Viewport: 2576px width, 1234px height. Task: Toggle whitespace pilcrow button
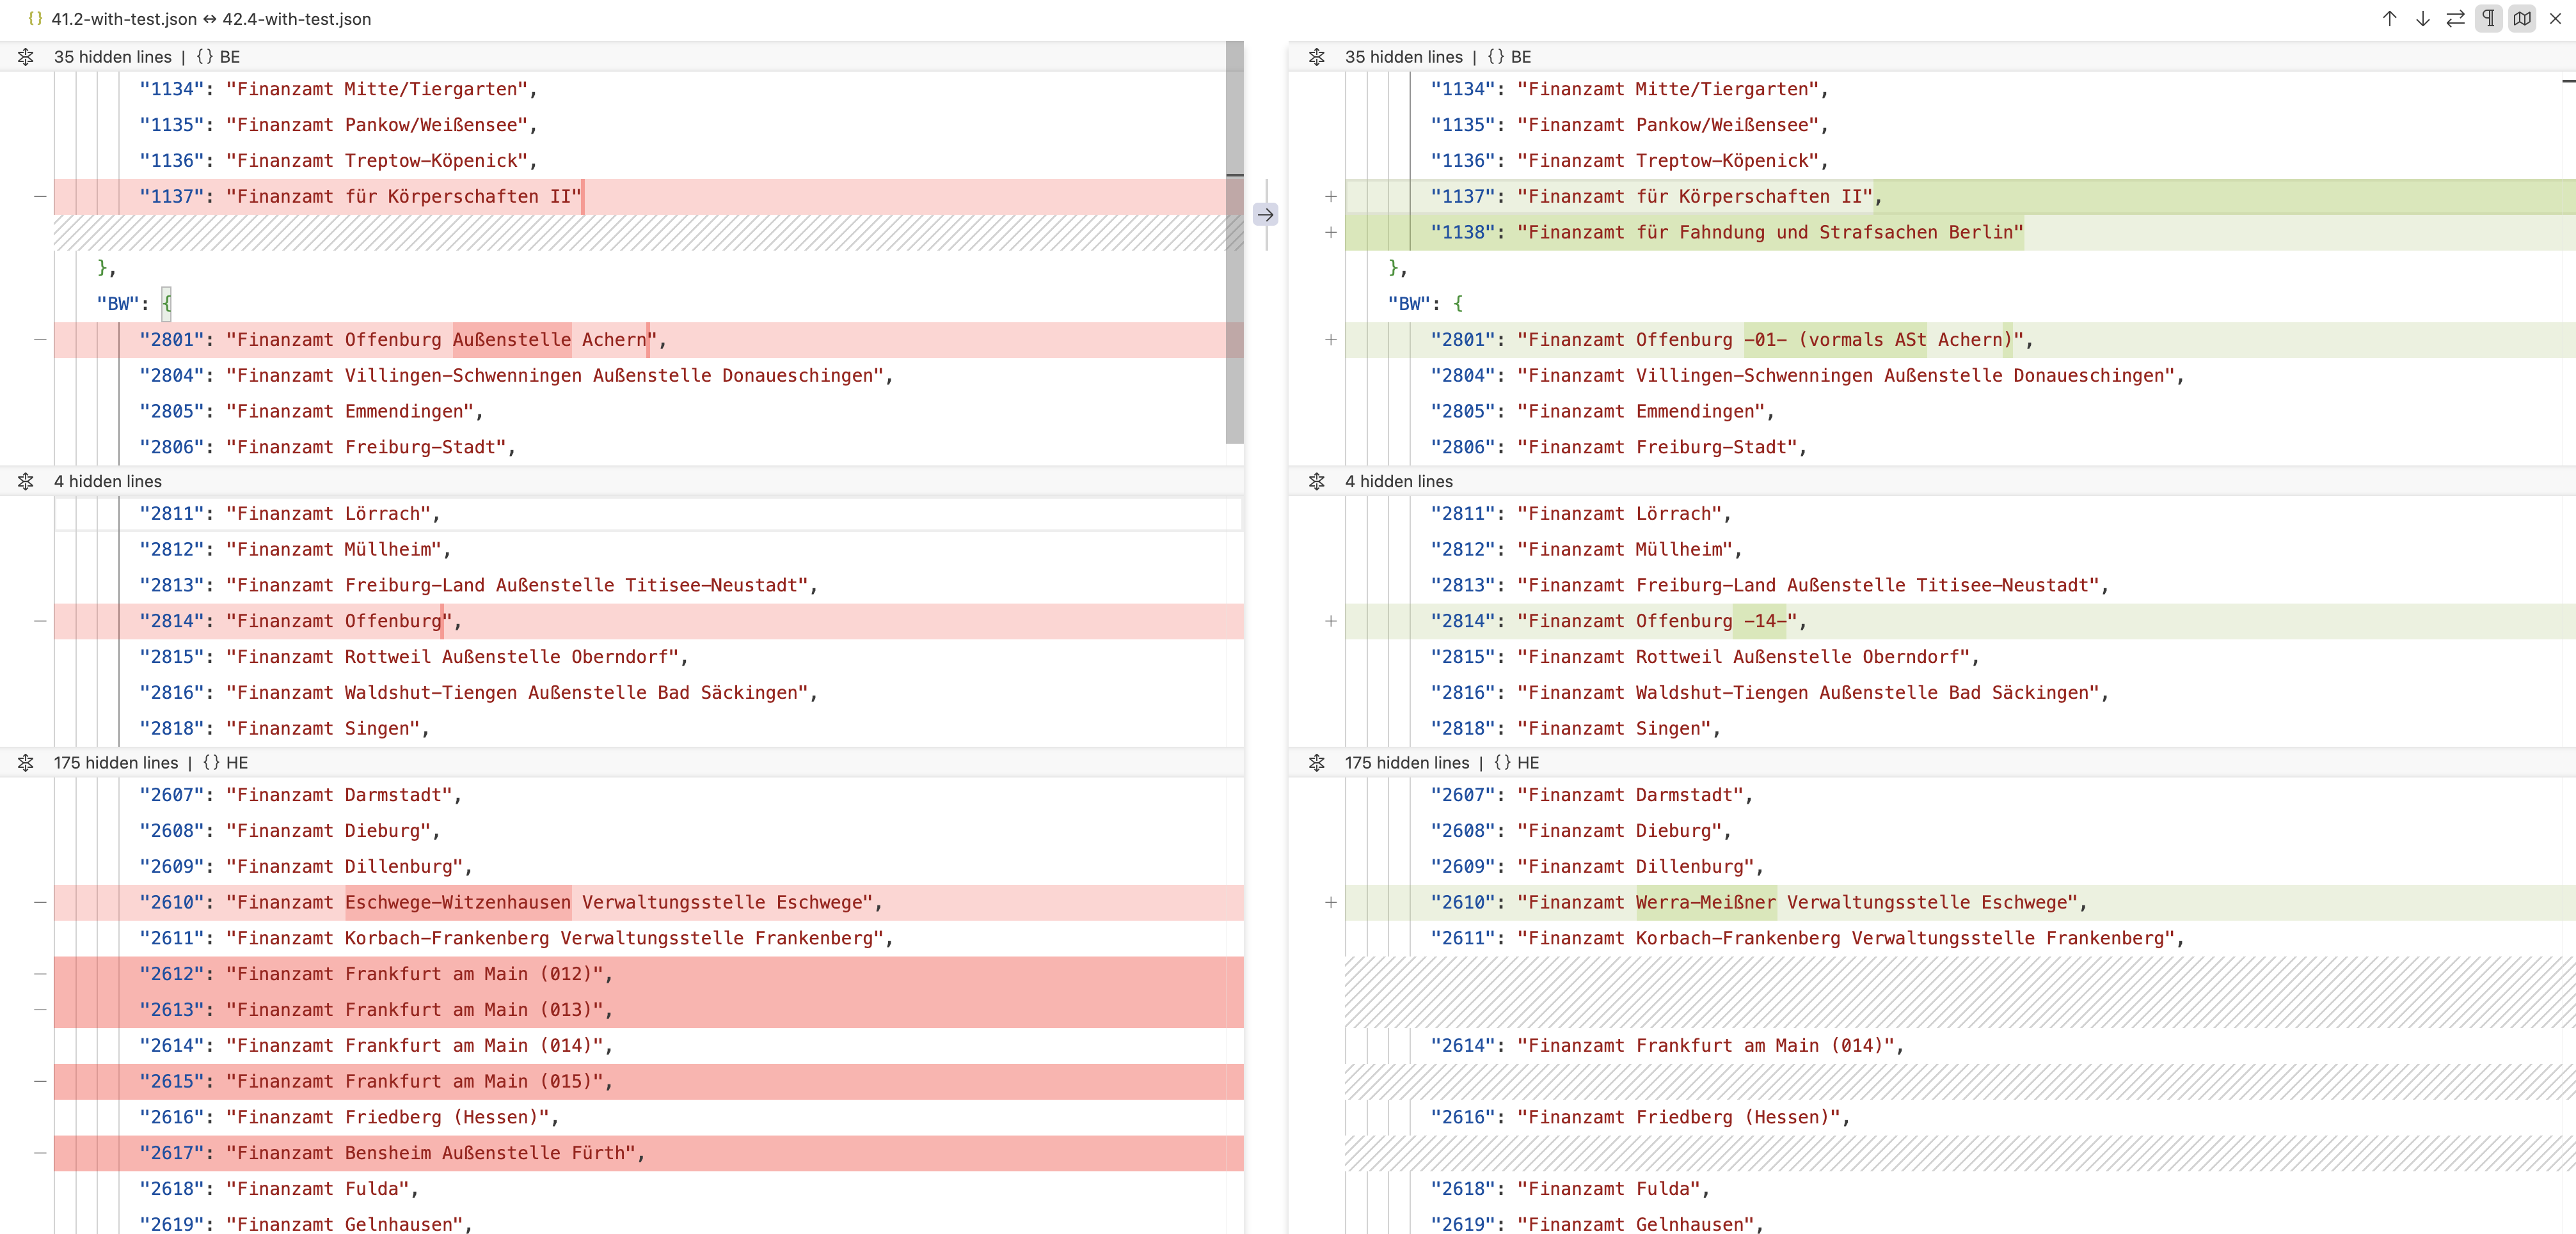pos(2488,19)
